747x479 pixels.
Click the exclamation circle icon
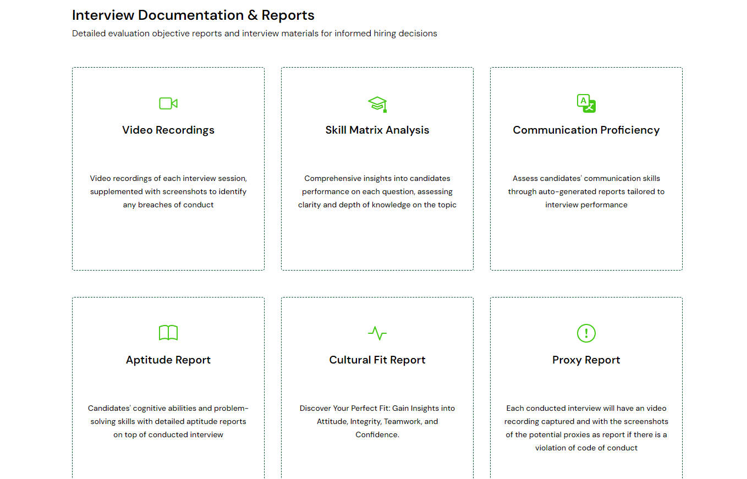586,333
